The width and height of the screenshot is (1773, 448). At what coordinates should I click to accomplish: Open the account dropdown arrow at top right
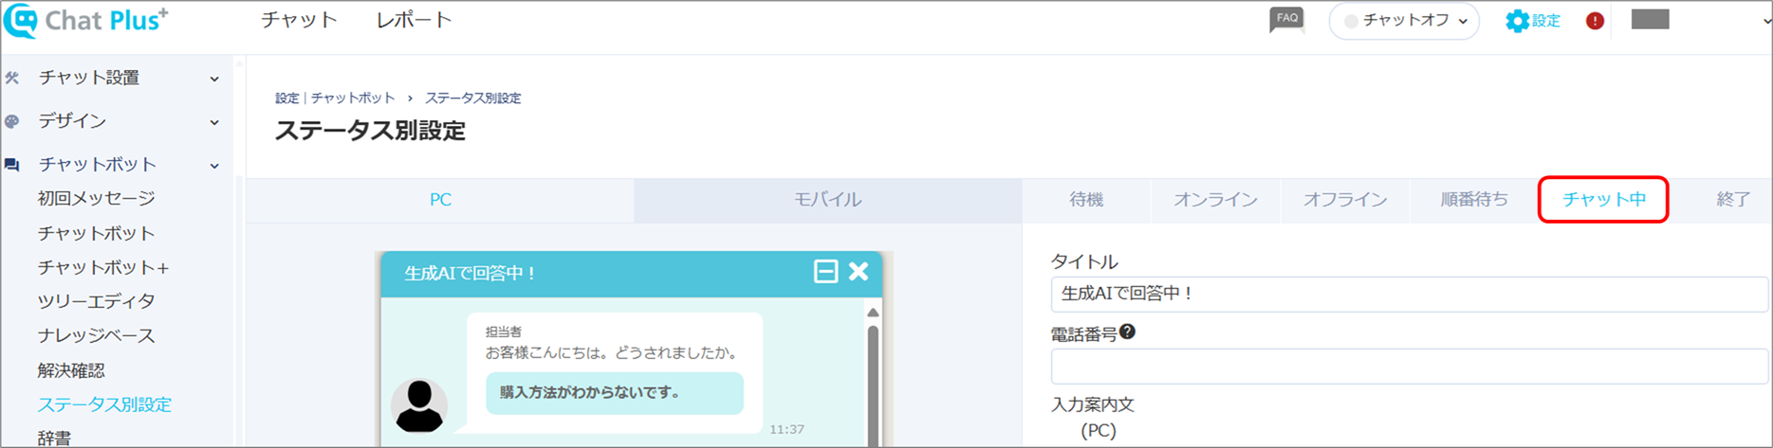(1765, 21)
